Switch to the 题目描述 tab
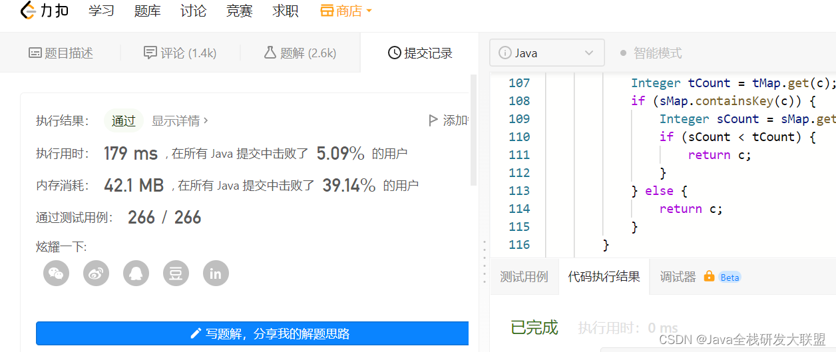 pyautogui.click(x=61, y=53)
